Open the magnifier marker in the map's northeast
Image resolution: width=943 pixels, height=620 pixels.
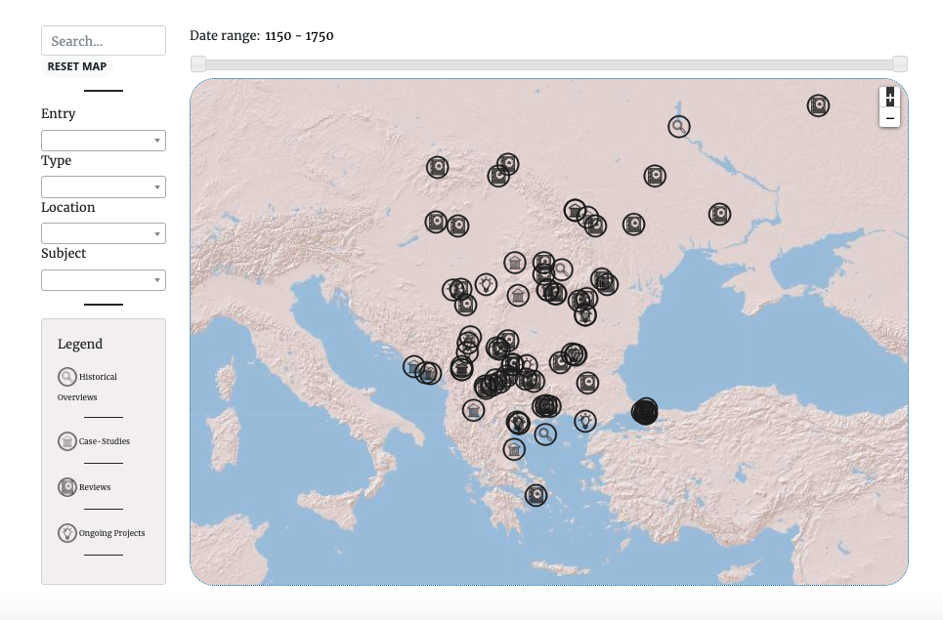(x=679, y=126)
